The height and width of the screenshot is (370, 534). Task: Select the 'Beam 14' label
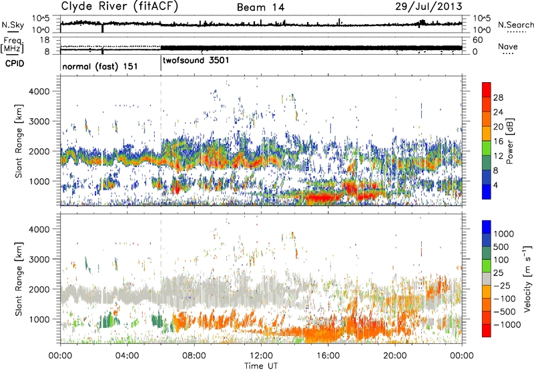point(261,7)
